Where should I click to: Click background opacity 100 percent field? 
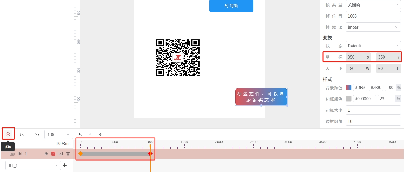[390, 88]
